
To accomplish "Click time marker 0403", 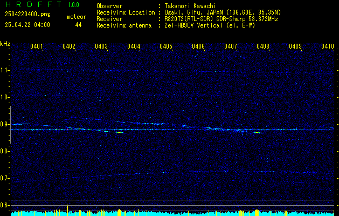I will click(101, 46).
